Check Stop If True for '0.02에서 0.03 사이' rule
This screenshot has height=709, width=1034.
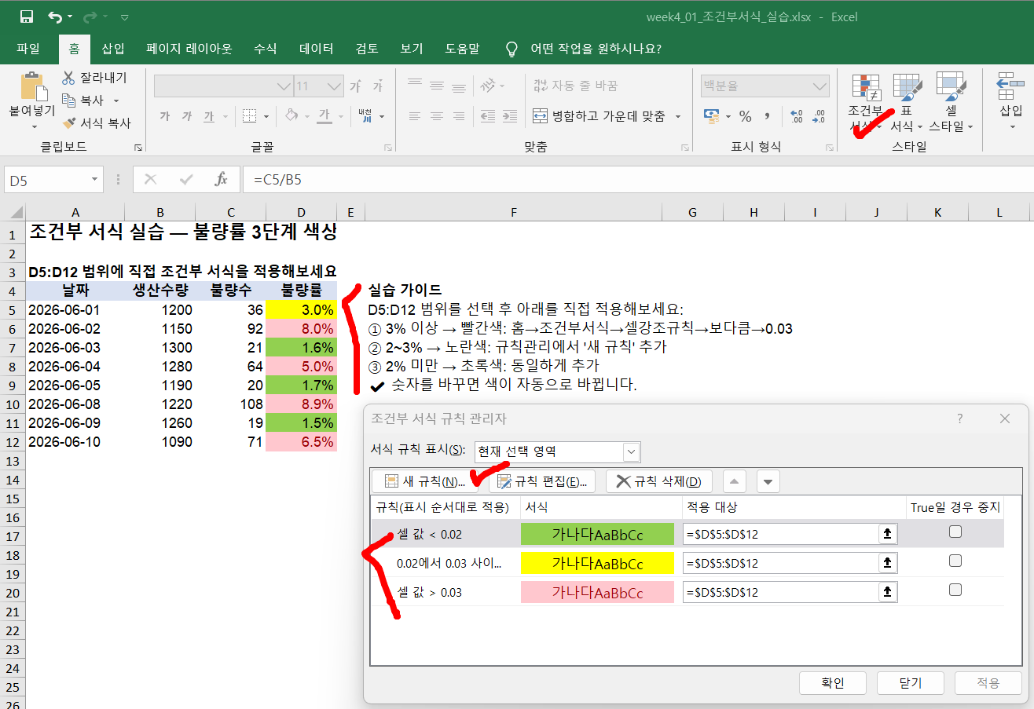[955, 561]
